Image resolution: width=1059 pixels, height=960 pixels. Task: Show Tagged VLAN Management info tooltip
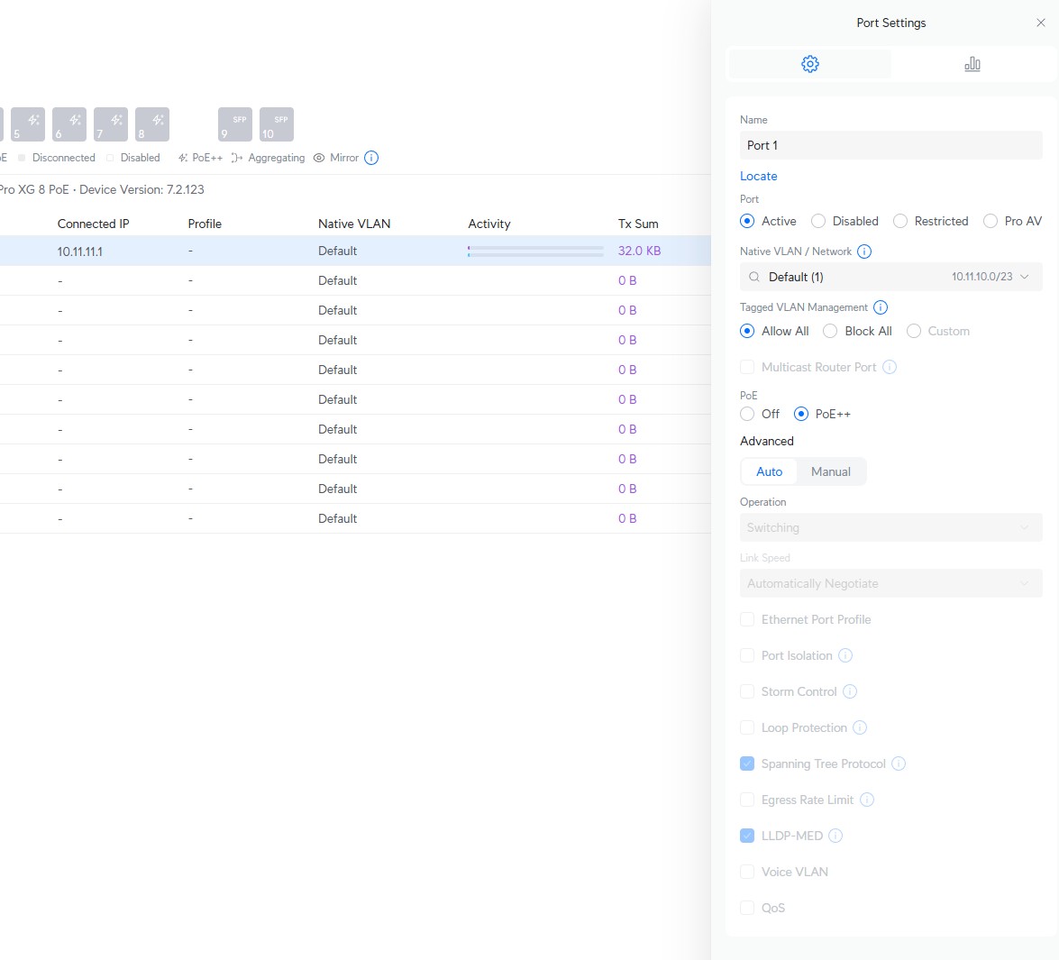(x=881, y=307)
